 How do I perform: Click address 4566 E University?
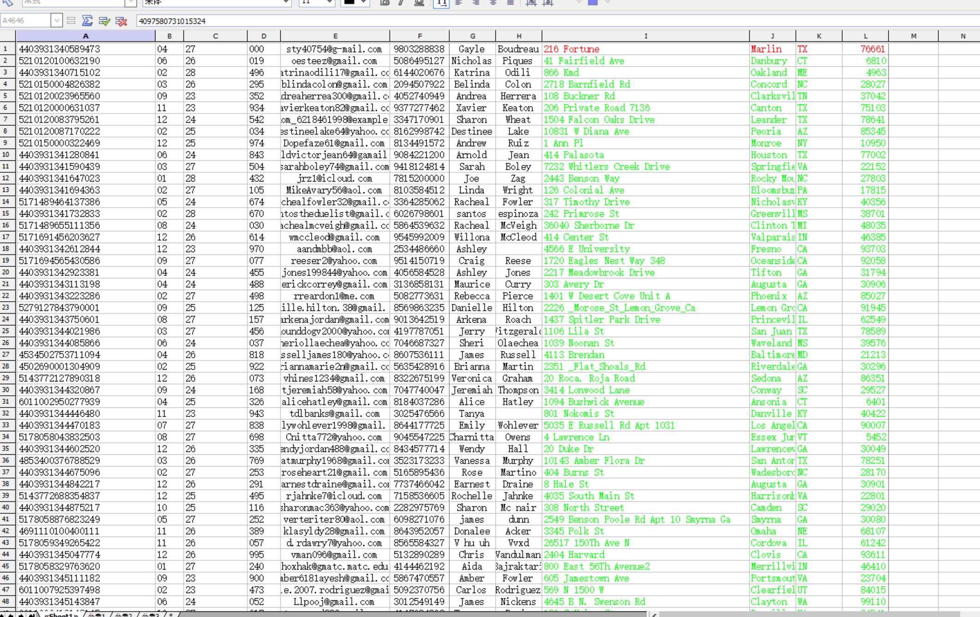click(x=587, y=249)
